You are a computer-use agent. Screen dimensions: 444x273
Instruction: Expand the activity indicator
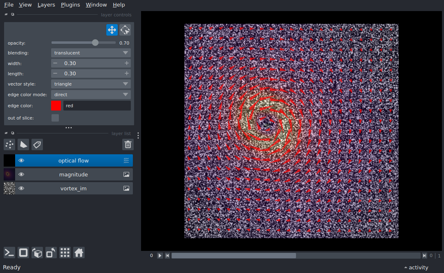point(416,267)
